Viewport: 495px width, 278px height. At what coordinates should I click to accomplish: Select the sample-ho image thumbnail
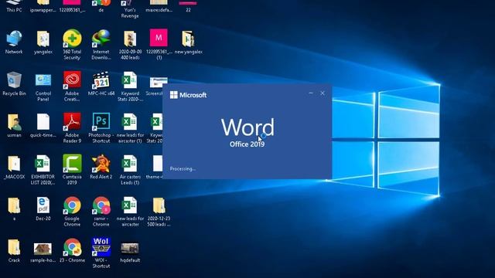[x=43, y=249]
